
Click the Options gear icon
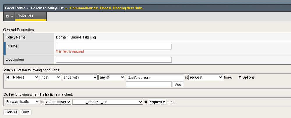[240, 78]
